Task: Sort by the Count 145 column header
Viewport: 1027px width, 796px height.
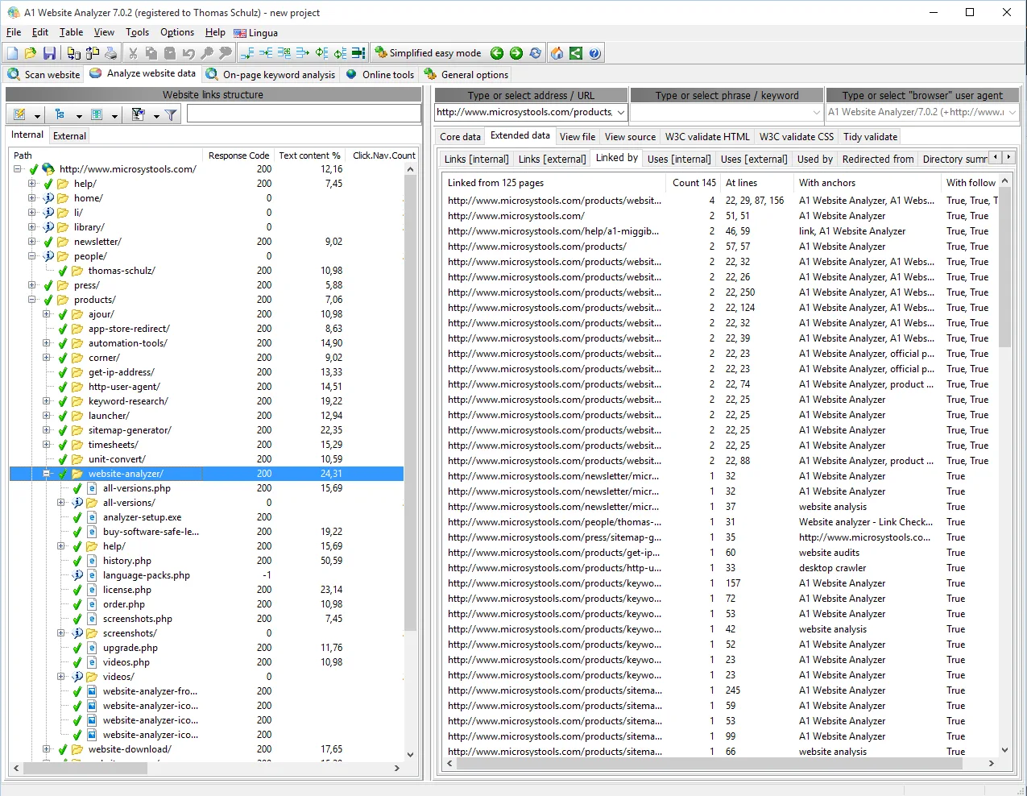Action: pyautogui.click(x=694, y=183)
